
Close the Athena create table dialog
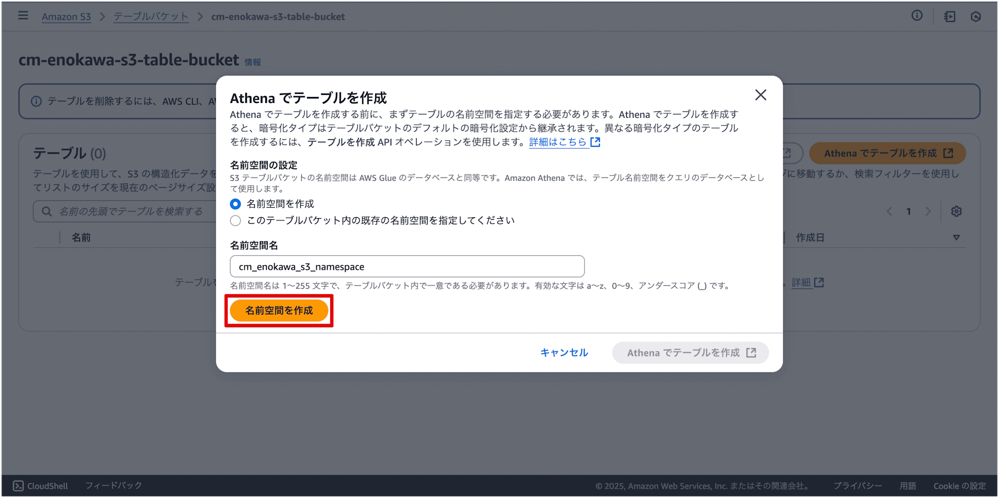pos(761,95)
